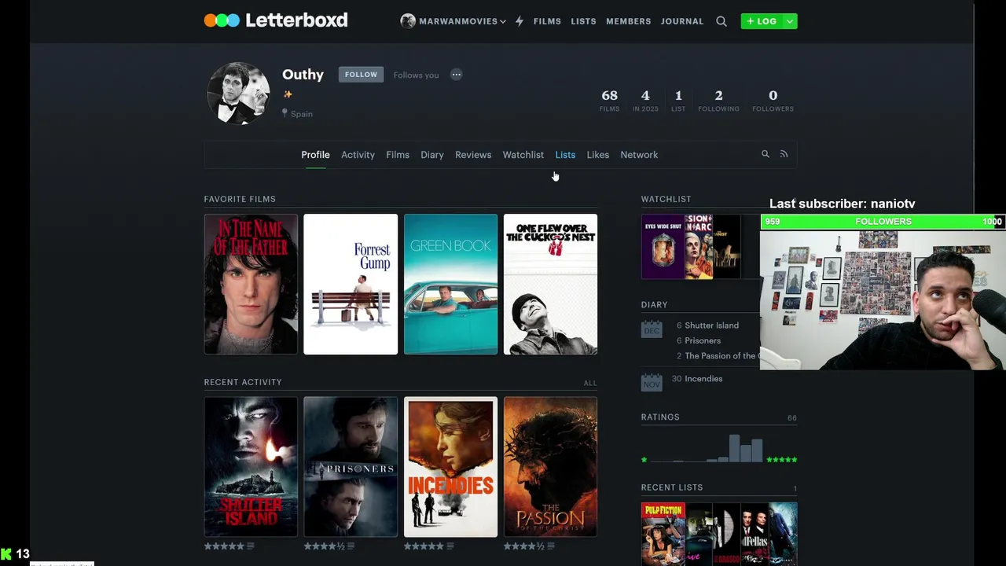
Task: Click the ALL link beside Recent Activity
Action: 590,383
